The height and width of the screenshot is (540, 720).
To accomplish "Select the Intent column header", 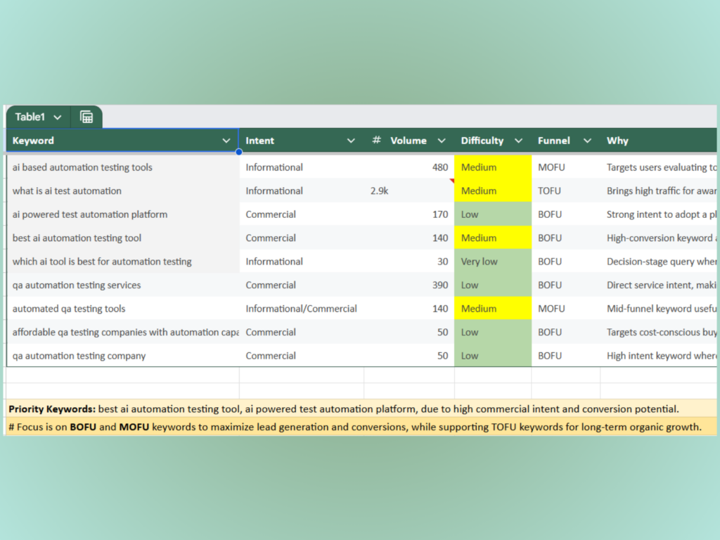I will point(302,141).
